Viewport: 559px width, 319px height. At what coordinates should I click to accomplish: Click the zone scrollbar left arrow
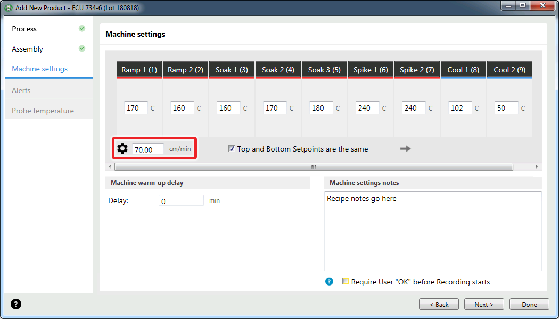(x=110, y=166)
